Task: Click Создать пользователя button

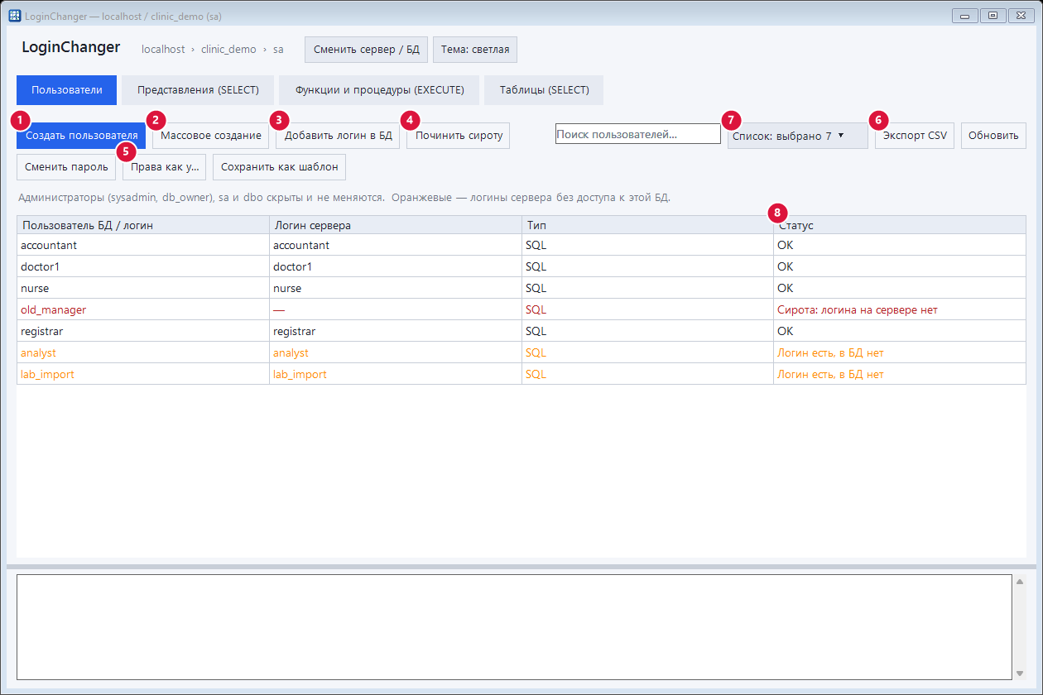Action: coord(81,136)
